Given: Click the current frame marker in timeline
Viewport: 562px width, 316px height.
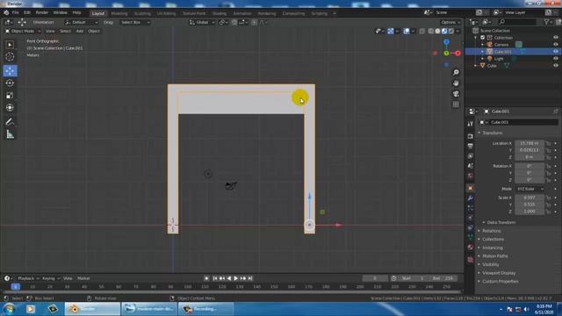Looking at the screenshot, I should pos(15,287).
